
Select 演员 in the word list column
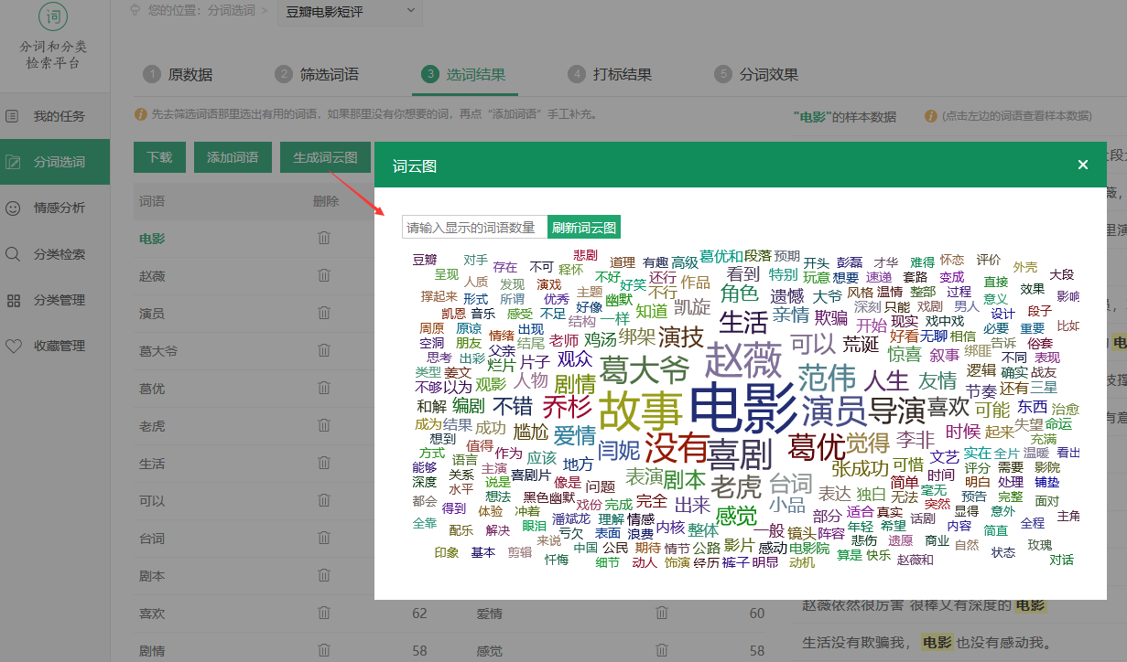[152, 314]
